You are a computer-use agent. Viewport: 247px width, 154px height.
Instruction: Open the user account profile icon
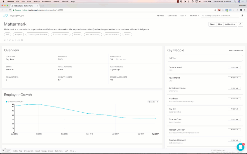pyautogui.click(x=242, y=15)
